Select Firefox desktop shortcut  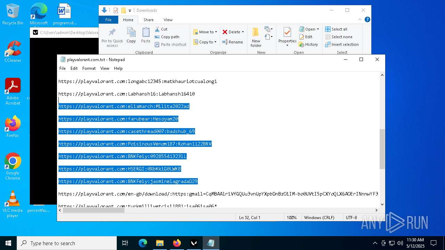point(13,126)
